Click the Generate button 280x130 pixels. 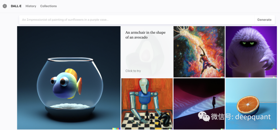coord(264,20)
